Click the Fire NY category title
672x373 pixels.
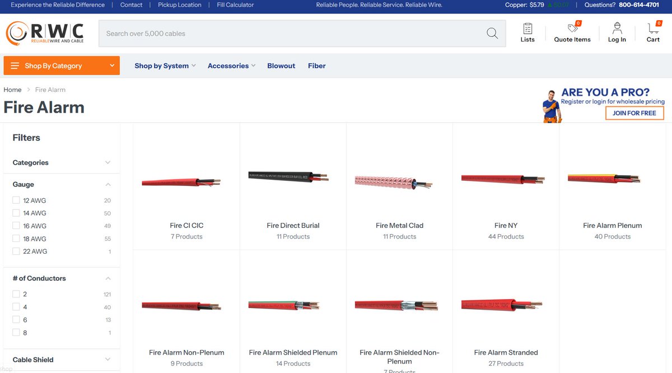[x=506, y=226]
